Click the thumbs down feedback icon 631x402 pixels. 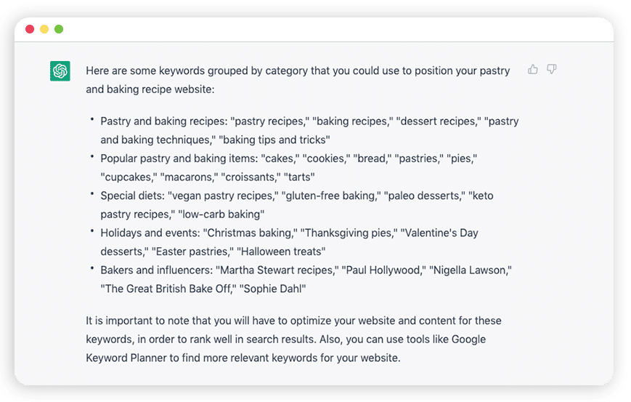pos(552,69)
